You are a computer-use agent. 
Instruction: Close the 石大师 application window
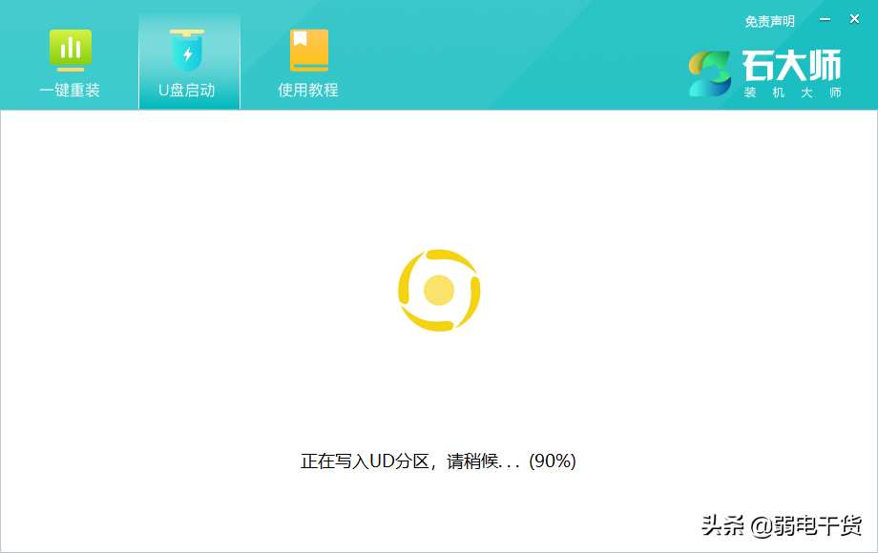[x=854, y=19]
